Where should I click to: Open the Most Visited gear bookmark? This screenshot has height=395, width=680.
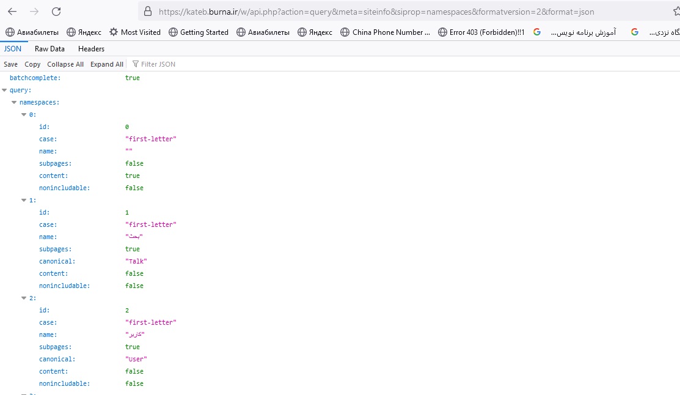pyautogui.click(x=134, y=32)
